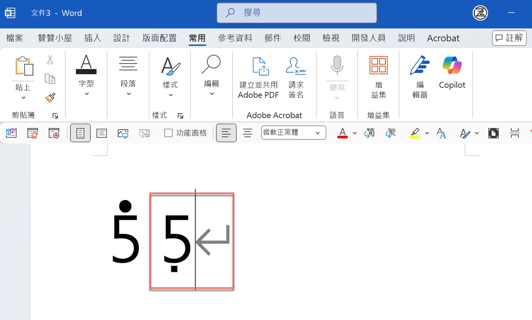This screenshot has width=532, height=320.
Task: Toggle the 功能窗格 checkbox
Action: pyautogui.click(x=168, y=133)
